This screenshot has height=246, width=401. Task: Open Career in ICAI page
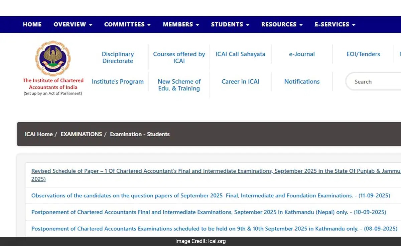241,82
